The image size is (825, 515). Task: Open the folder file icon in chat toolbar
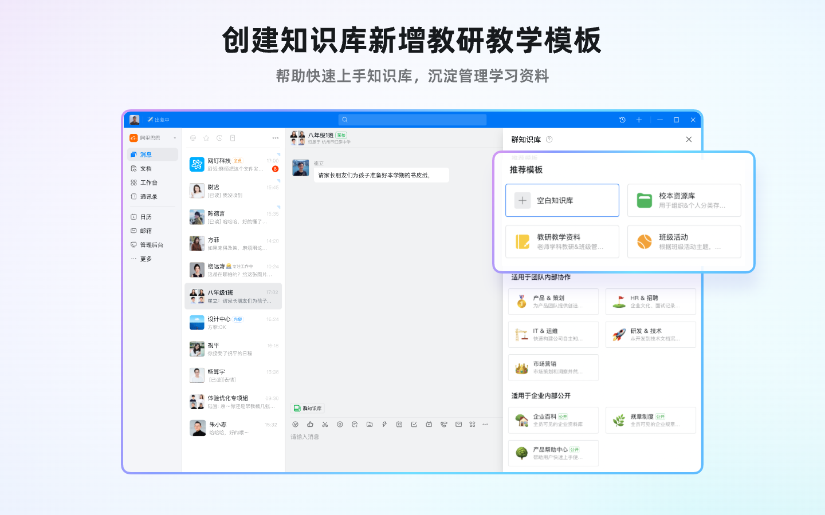(370, 424)
